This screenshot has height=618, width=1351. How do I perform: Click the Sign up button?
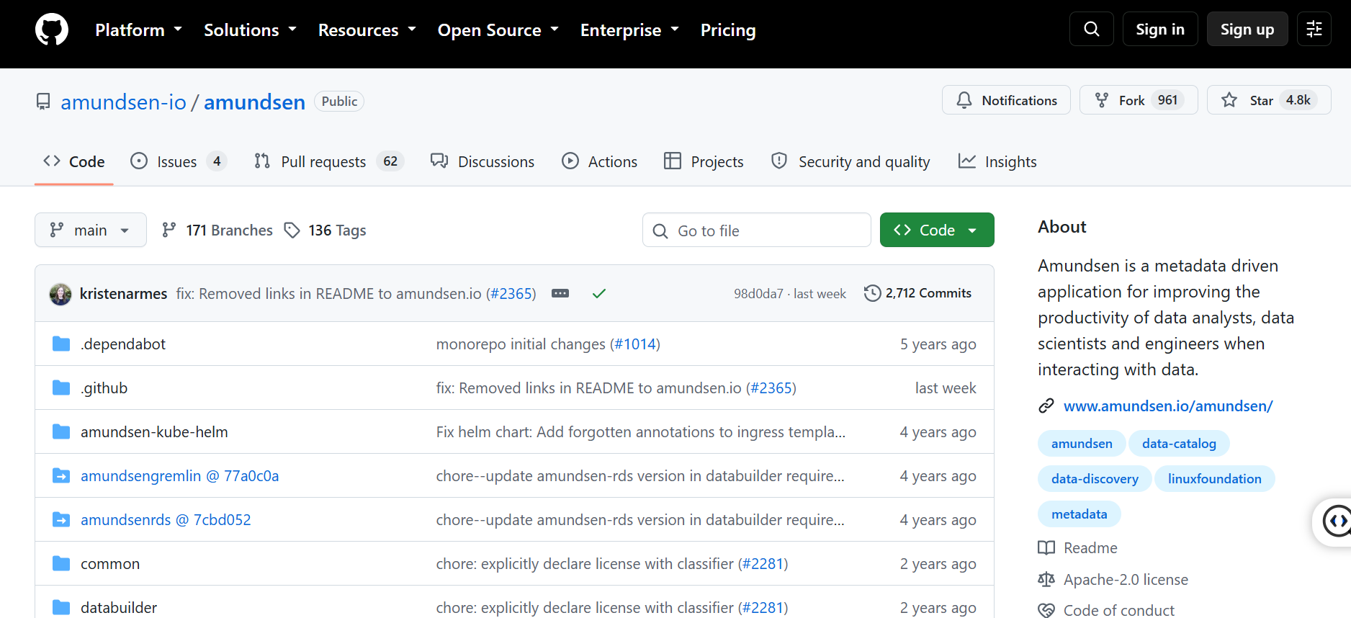coord(1247,29)
